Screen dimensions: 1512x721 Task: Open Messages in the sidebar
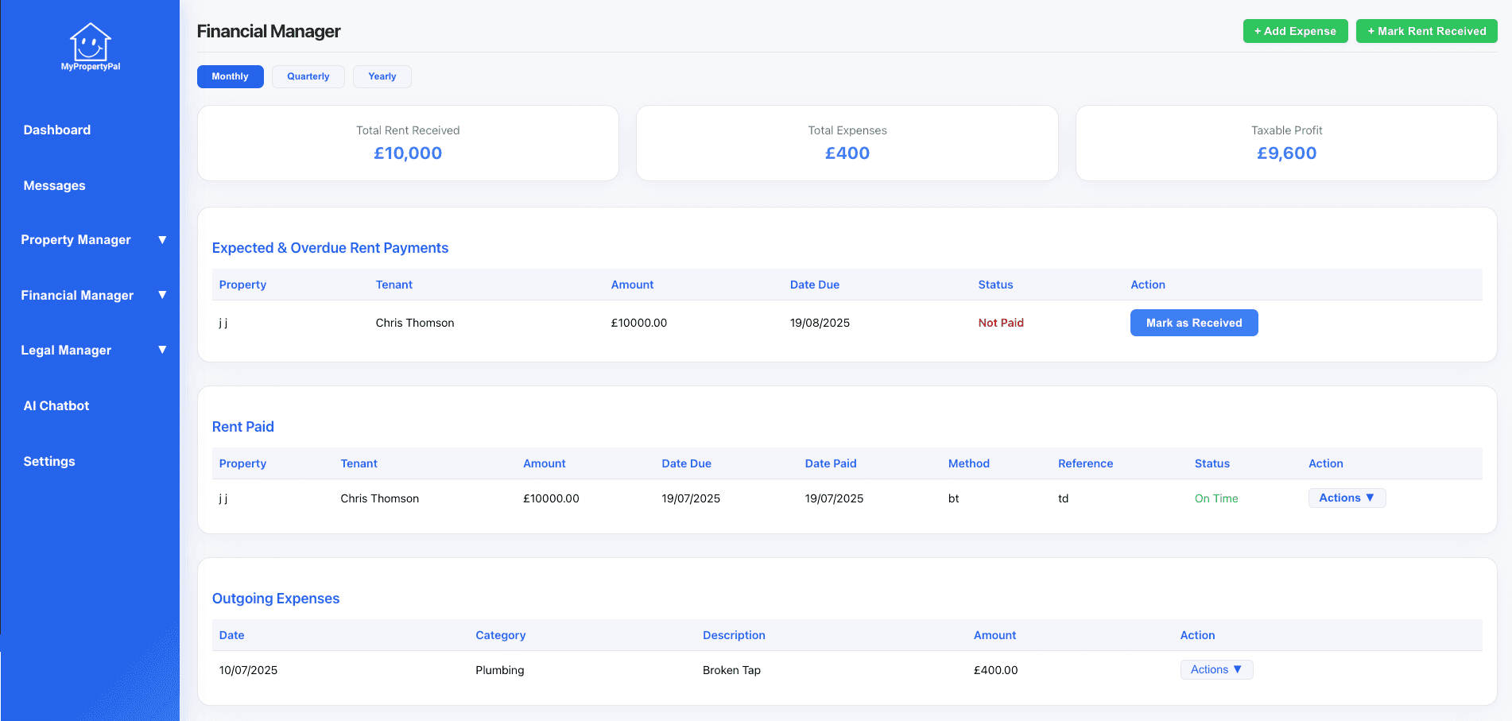point(54,185)
